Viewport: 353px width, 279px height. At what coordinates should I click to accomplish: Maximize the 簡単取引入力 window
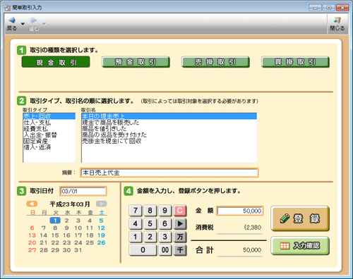click(329, 8)
